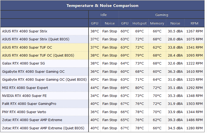Click the 39.3 dBA noise value

pos(175,120)
